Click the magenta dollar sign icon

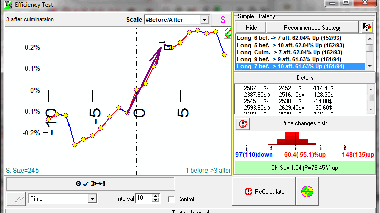coord(223,20)
